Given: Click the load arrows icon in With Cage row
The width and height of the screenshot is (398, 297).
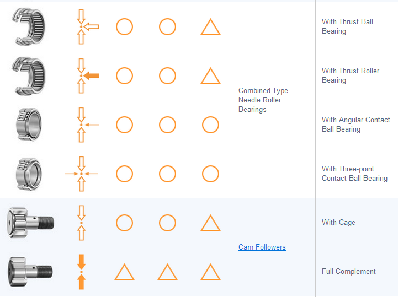Looking at the screenshot, I should click(82, 223).
